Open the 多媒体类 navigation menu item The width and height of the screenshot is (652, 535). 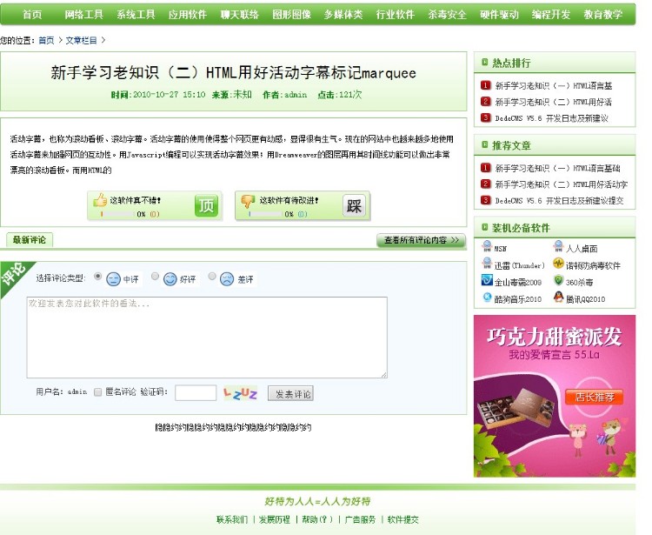click(x=343, y=15)
